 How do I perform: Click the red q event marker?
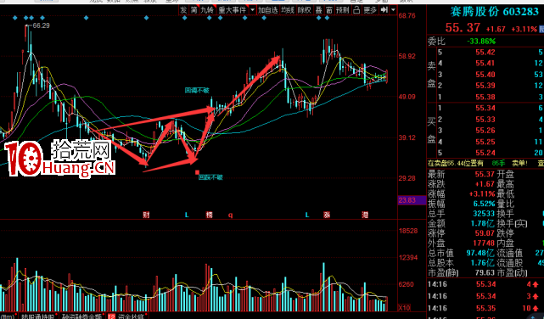coord(230,215)
